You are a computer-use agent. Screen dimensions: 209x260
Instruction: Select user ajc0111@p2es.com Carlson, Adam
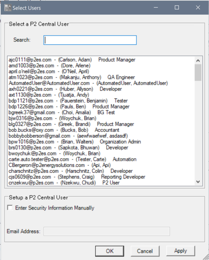click(x=71, y=60)
